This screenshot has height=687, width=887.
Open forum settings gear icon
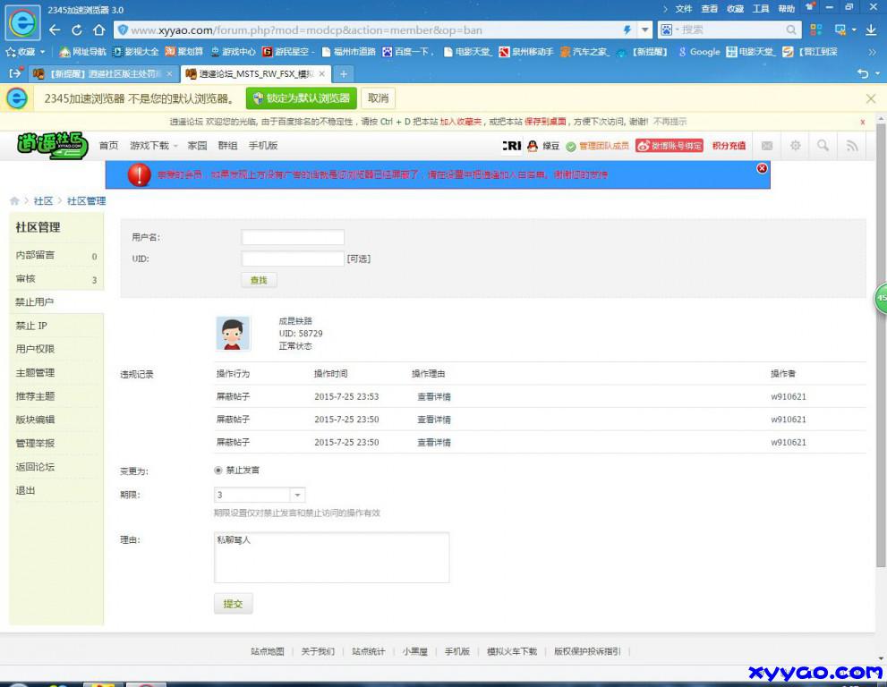(x=795, y=146)
